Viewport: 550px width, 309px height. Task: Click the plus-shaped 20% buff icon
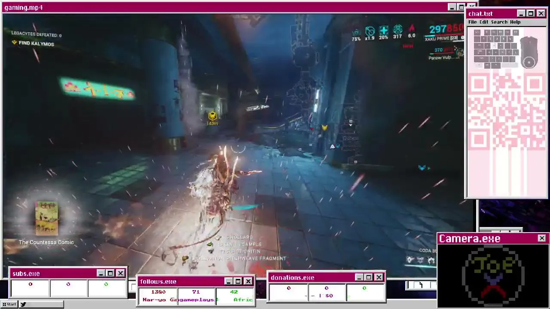click(384, 30)
